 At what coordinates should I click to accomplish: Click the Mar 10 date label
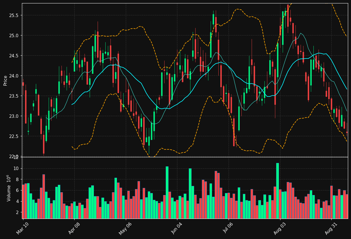click(23, 228)
